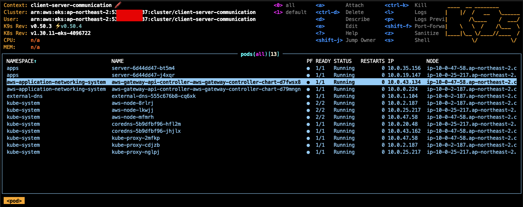
Task: Click the K9s Rev version v0.50.3
Action: point(41,26)
